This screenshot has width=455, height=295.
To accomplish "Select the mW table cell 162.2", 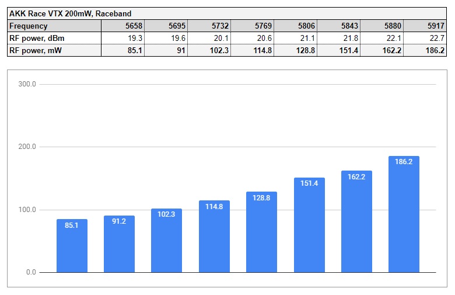I will coord(382,50).
